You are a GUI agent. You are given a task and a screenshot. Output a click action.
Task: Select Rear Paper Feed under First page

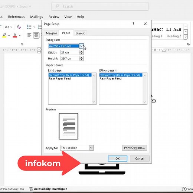[60, 79]
